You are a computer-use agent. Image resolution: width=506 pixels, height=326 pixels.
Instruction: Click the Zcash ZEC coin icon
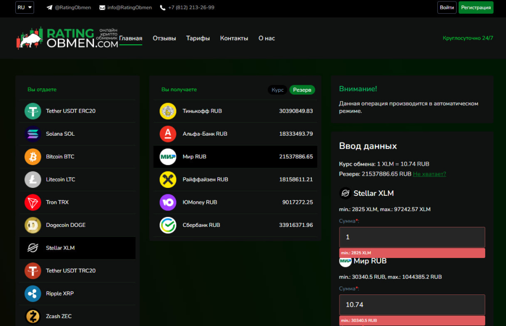pyautogui.click(x=33, y=317)
